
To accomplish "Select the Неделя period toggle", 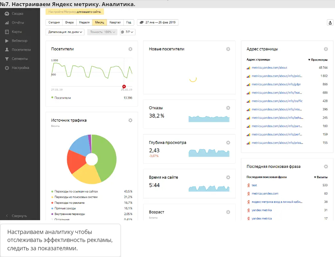I will pyautogui.click(x=84, y=22).
